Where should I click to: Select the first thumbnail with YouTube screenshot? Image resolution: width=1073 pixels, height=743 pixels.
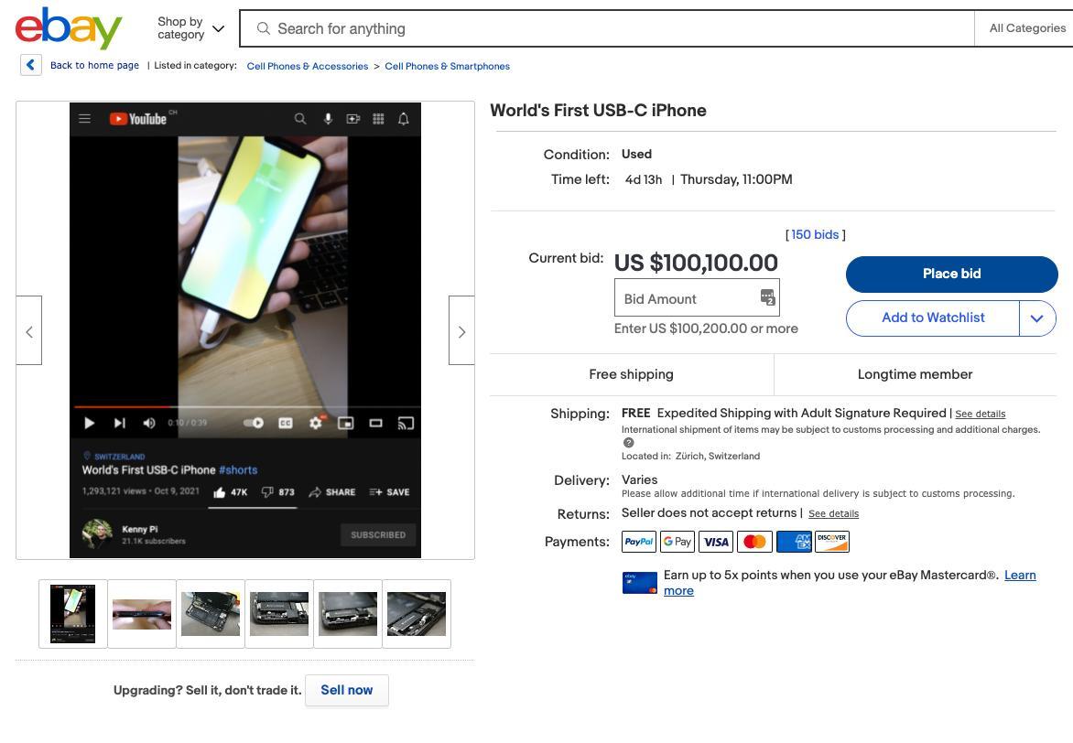[x=72, y=614]
